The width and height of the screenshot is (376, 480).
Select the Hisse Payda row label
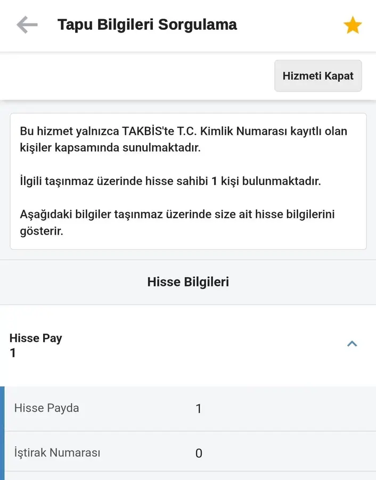46,408
